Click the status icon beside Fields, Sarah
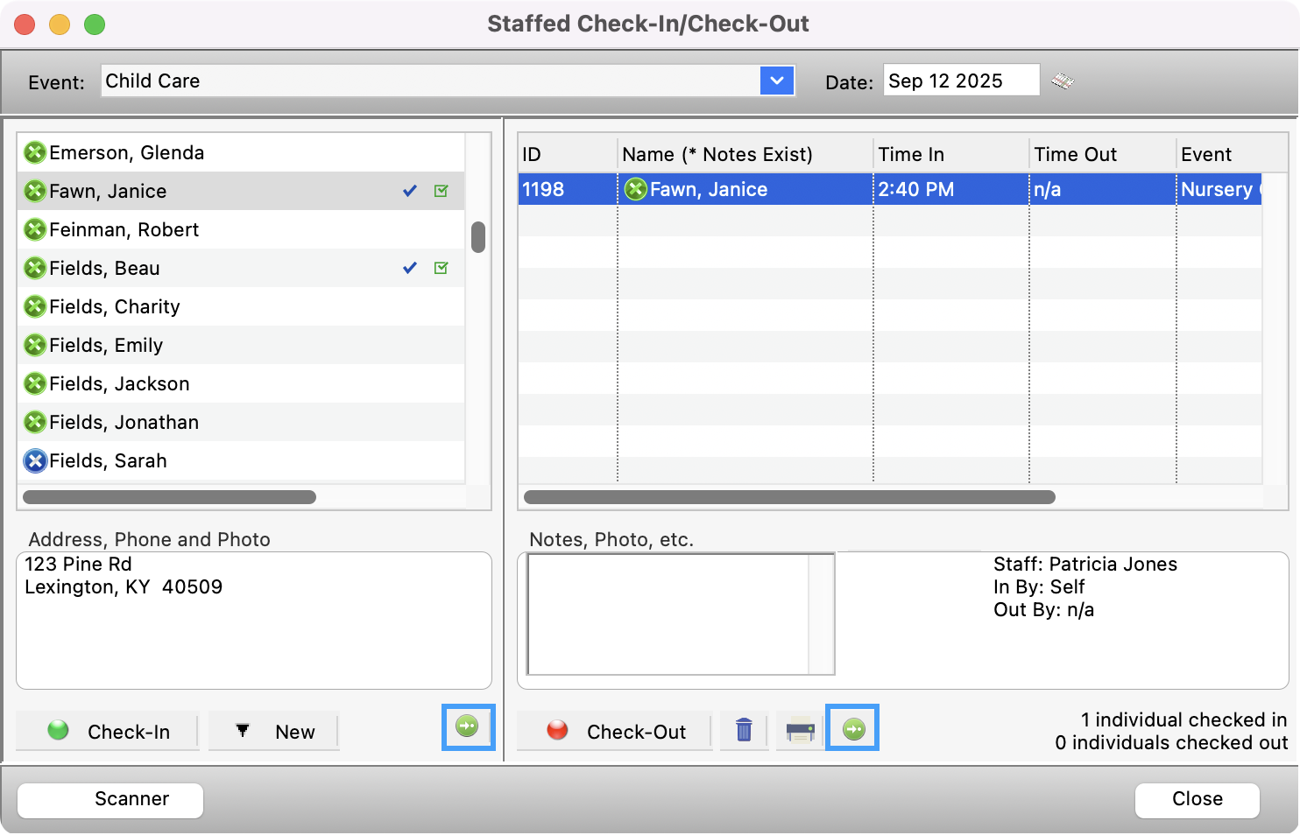 [35, 461]
